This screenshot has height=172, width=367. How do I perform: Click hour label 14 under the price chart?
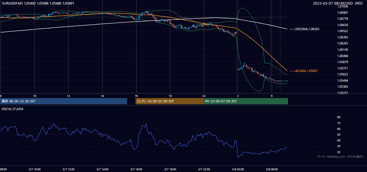[x=102, y=96]
